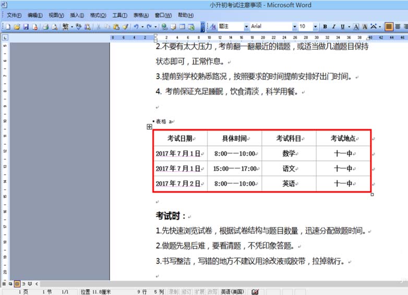
Task: Click the table move handle
Action: pyautogui.click(x=150, y=126)
